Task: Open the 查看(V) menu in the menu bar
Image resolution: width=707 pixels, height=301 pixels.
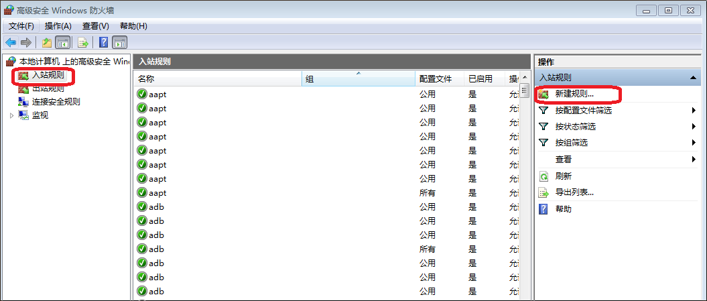Action: 96,26
